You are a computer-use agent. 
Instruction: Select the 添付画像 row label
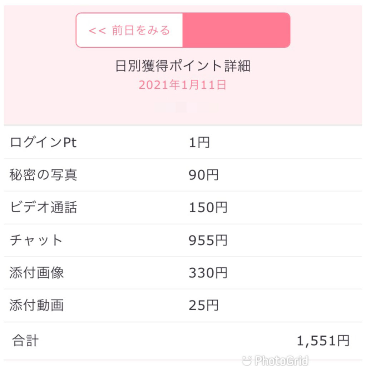36,273
